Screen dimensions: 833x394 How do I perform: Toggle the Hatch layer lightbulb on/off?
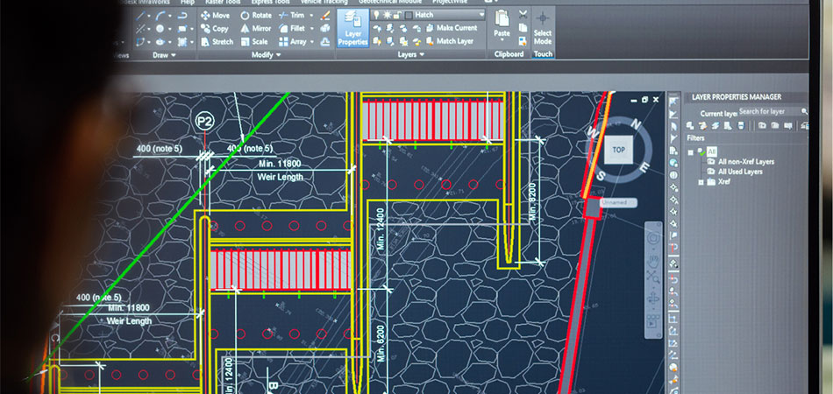point(376,15)
